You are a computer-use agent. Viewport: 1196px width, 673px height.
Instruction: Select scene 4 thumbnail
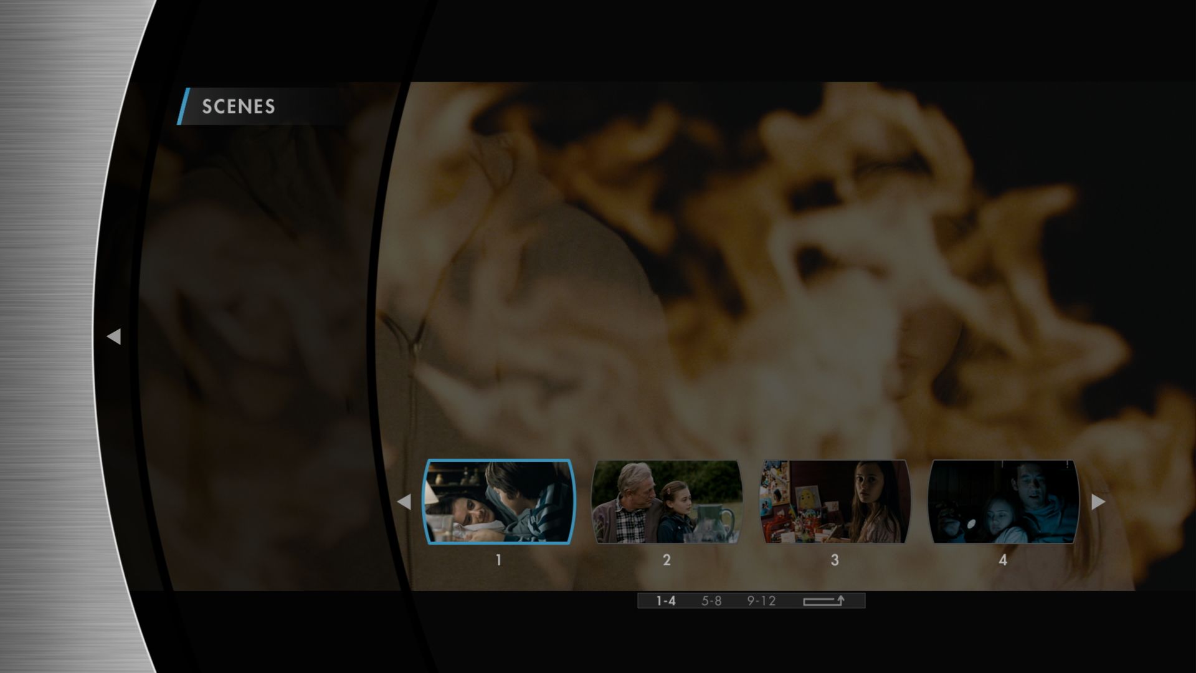pos(1003,502)
